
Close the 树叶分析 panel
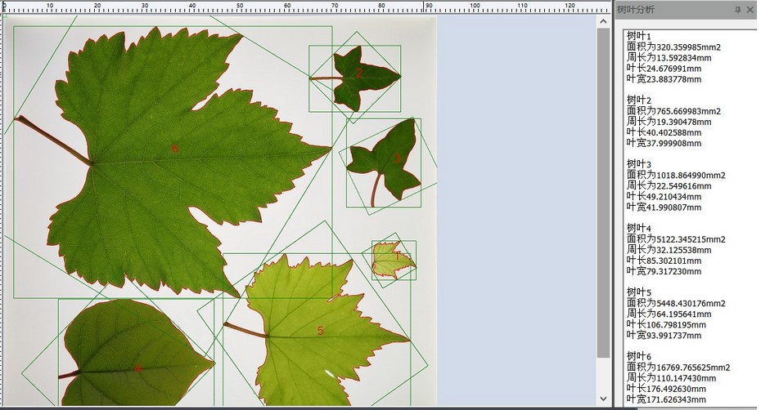tap(750, 10)
